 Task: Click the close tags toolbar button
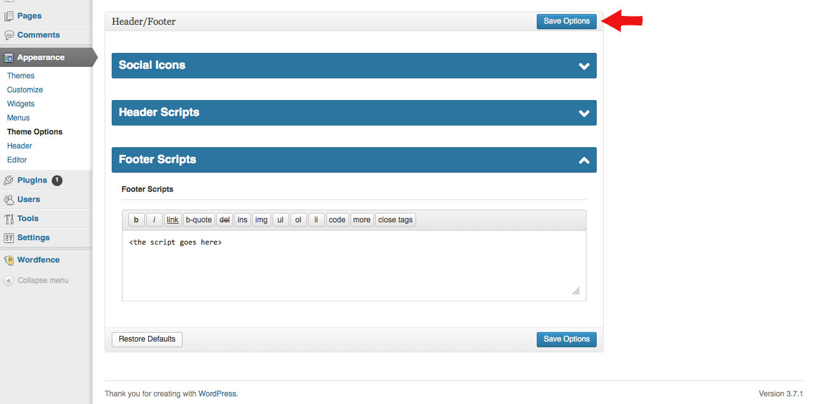[x=395, y=220]
